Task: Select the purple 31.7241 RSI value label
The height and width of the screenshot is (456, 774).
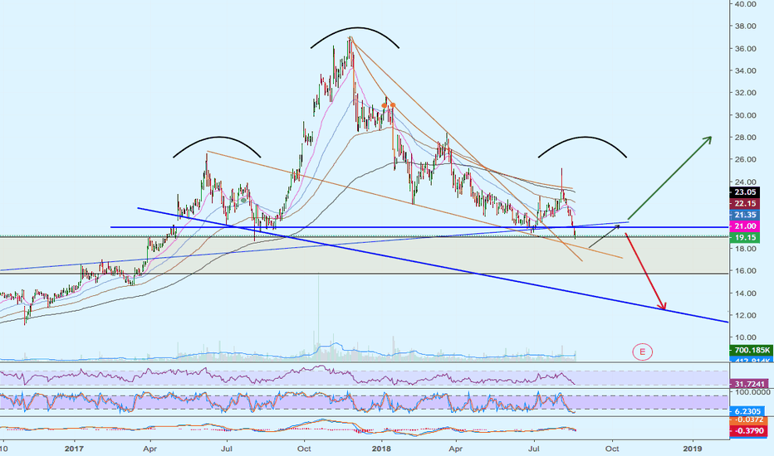Action: [x=749, y=384]
